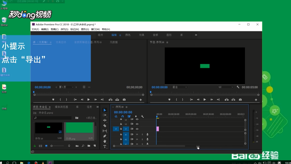Enable voice-over record on A1
Viewport: 291px width, 164px height.
click(x=148, y=134)
